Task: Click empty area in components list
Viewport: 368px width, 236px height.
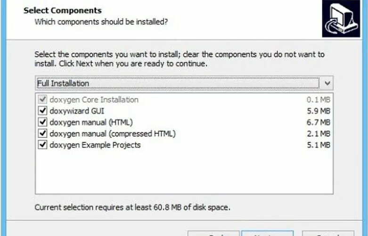Action: tap(184, 173)
